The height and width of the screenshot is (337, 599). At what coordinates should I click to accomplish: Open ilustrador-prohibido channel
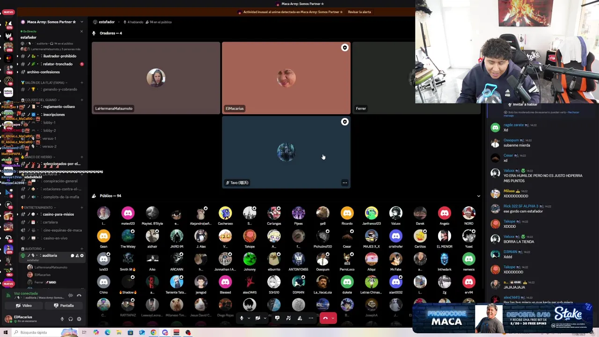(x=52, y=56)
